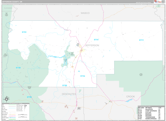This screenshot has width=166, height=121.
Task: Select ZIP code 97711 label on map
Action: pos(141,40)
